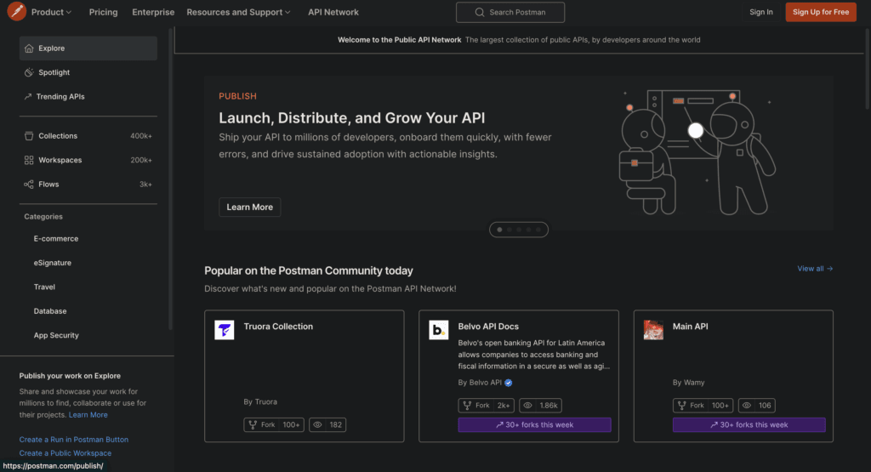871x472 pixels.
Task: Click the fork icon on Truora Collection
Action: [253, 425]
